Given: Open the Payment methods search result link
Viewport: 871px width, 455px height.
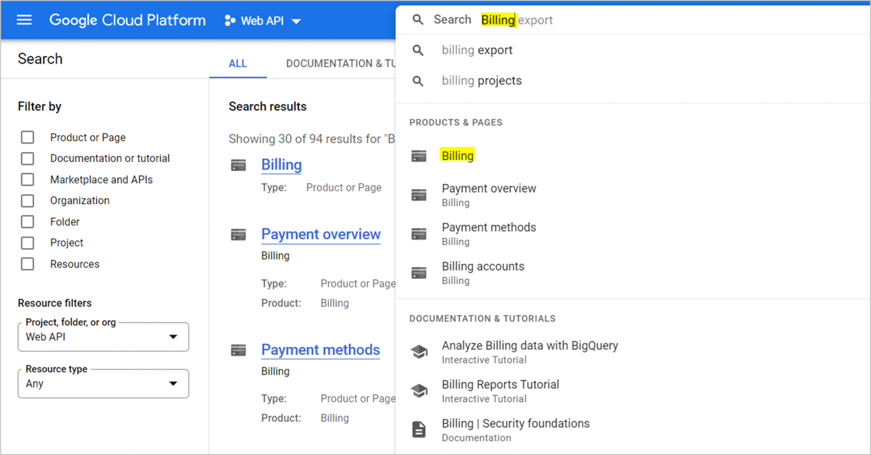Looking at the screenshot, I should coord(320,350).
